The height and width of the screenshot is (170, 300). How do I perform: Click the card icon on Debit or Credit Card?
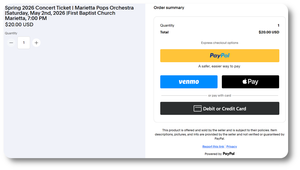(x=197, y=108)
